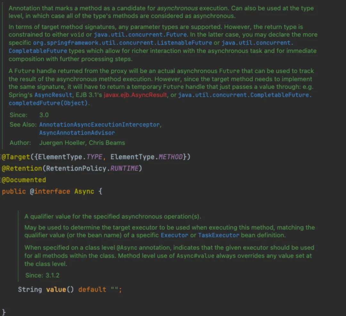Click the public keyword

point(14,191)
